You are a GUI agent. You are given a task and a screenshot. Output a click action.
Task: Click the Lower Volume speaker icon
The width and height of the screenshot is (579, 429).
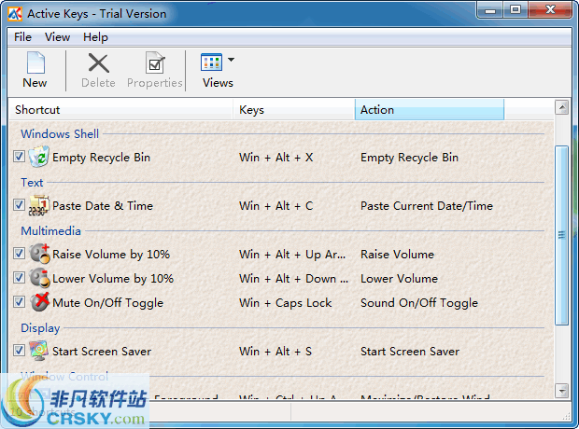click(39, 278)
